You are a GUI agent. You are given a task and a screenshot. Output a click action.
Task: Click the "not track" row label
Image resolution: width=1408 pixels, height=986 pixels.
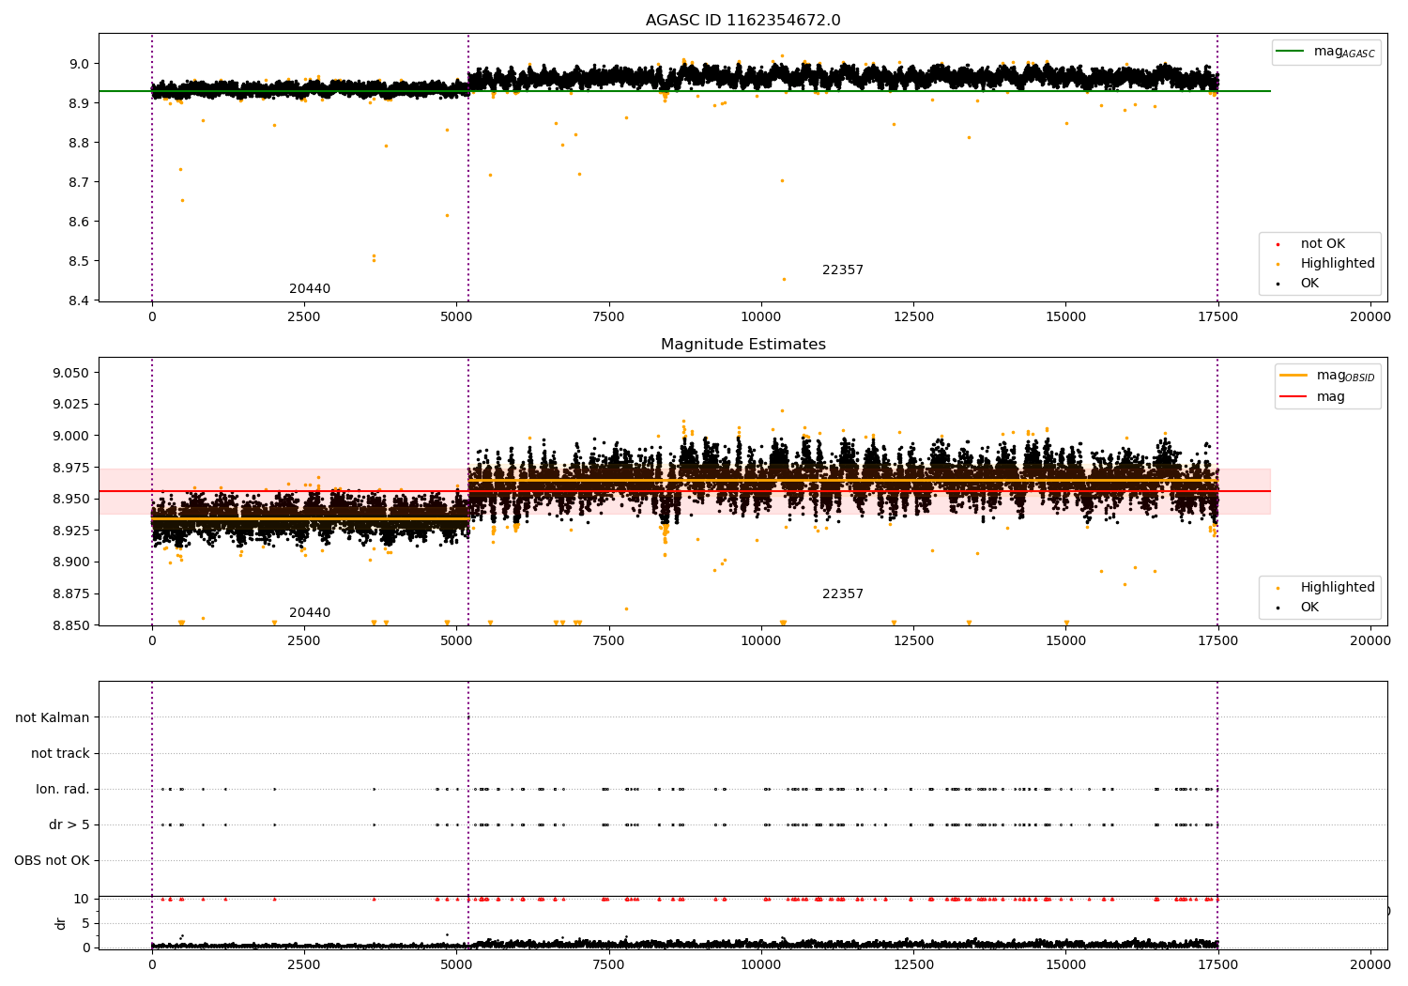click(60, 753)
